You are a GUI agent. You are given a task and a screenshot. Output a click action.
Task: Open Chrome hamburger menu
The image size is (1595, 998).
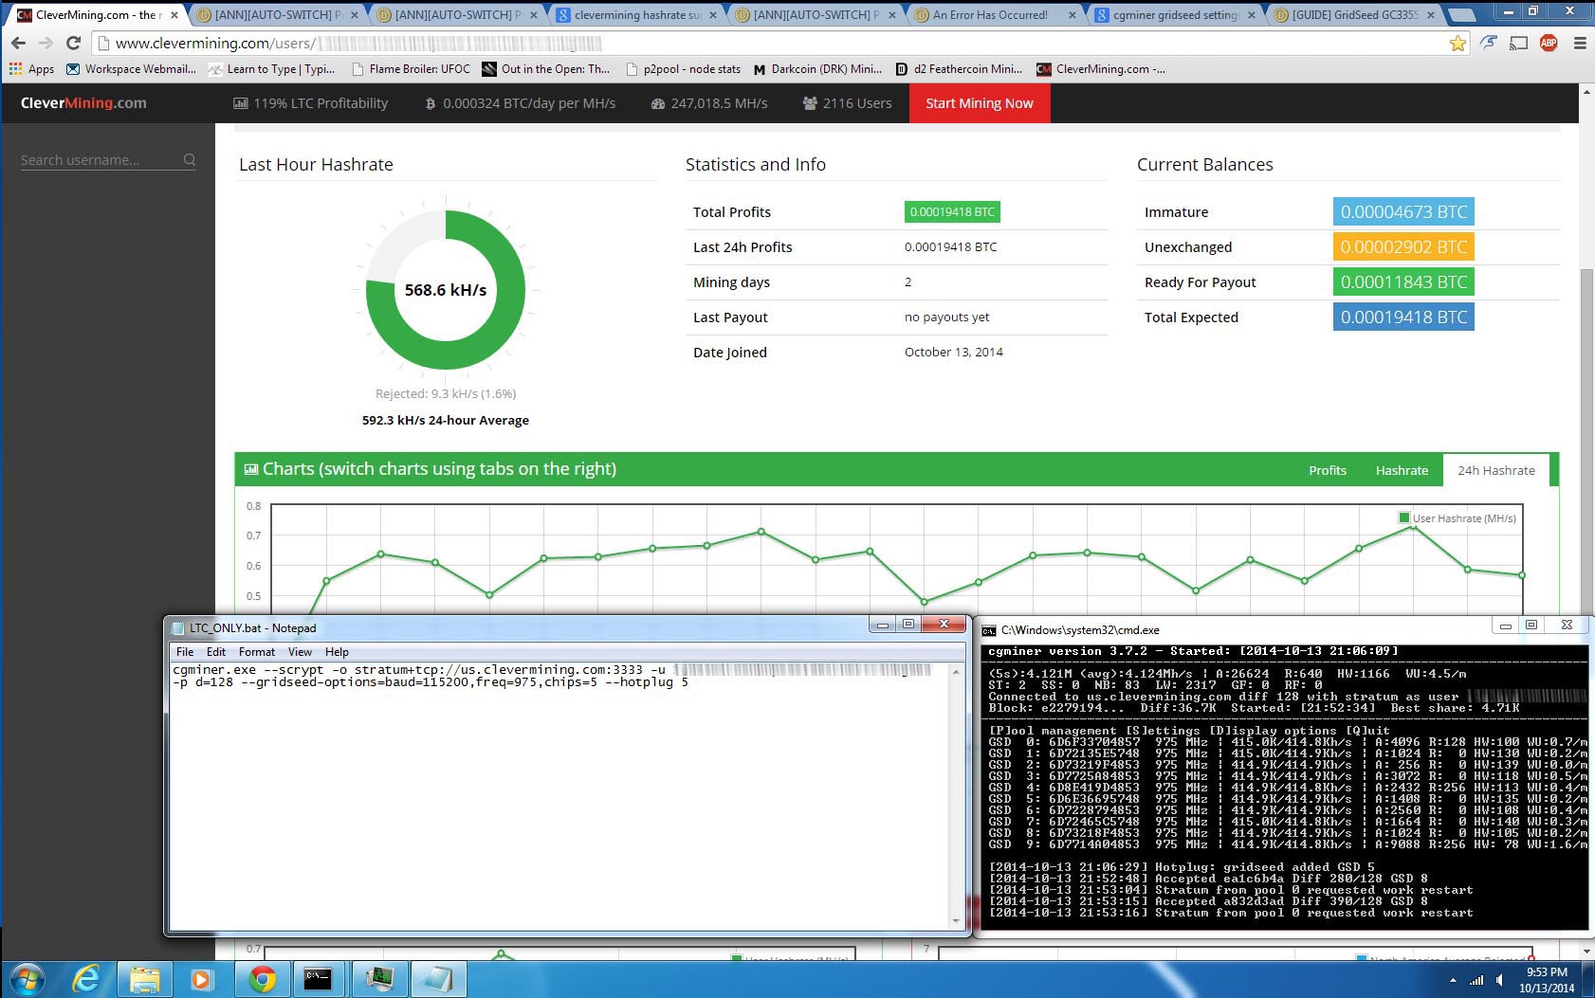[1580, 43]
